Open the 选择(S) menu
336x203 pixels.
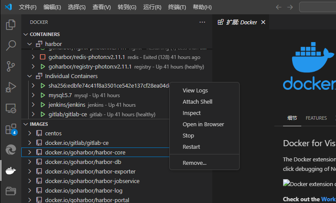pyautogui.click(x=77, y=7)
